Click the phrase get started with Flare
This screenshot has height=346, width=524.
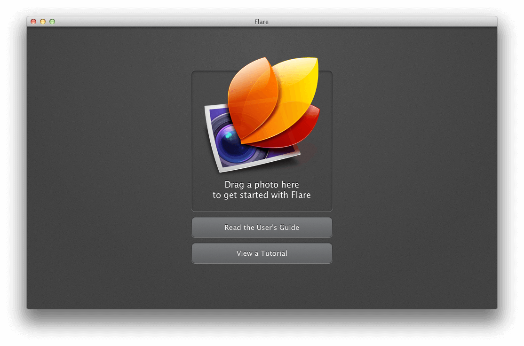(268, 195)
